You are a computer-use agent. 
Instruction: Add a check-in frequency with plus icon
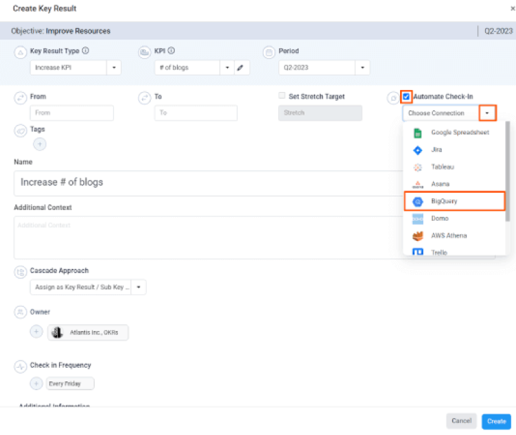37,383
